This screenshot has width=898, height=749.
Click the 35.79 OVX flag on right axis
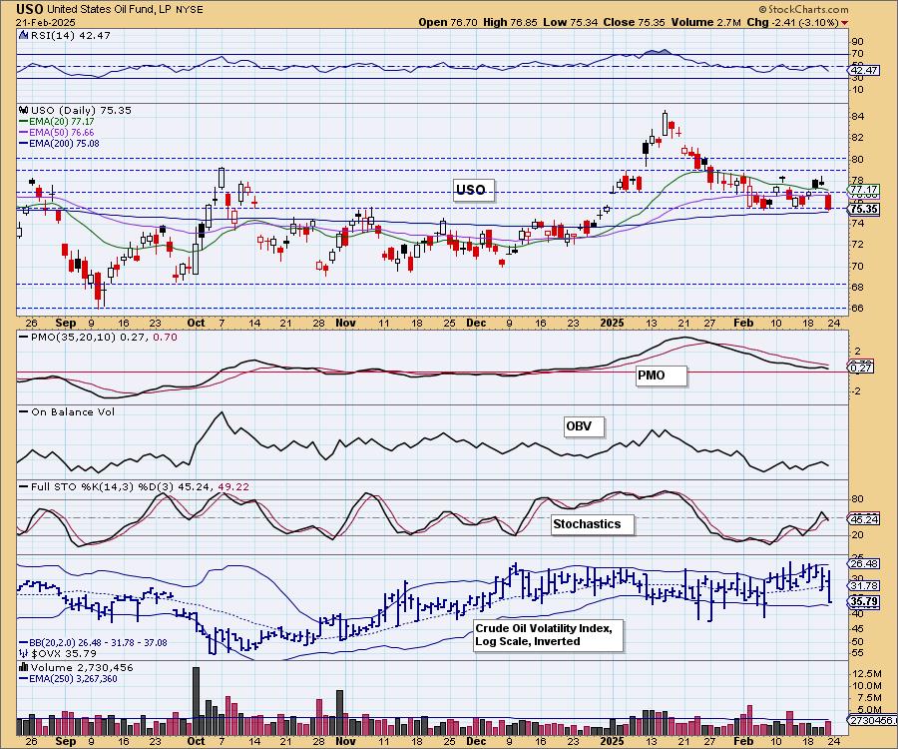tap(864, 602)
